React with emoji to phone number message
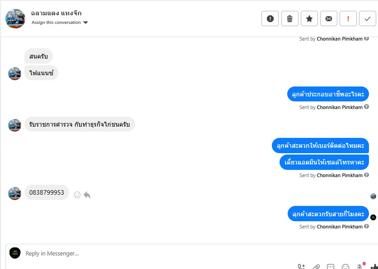This screenshot has width=378, height=269. 77,195
